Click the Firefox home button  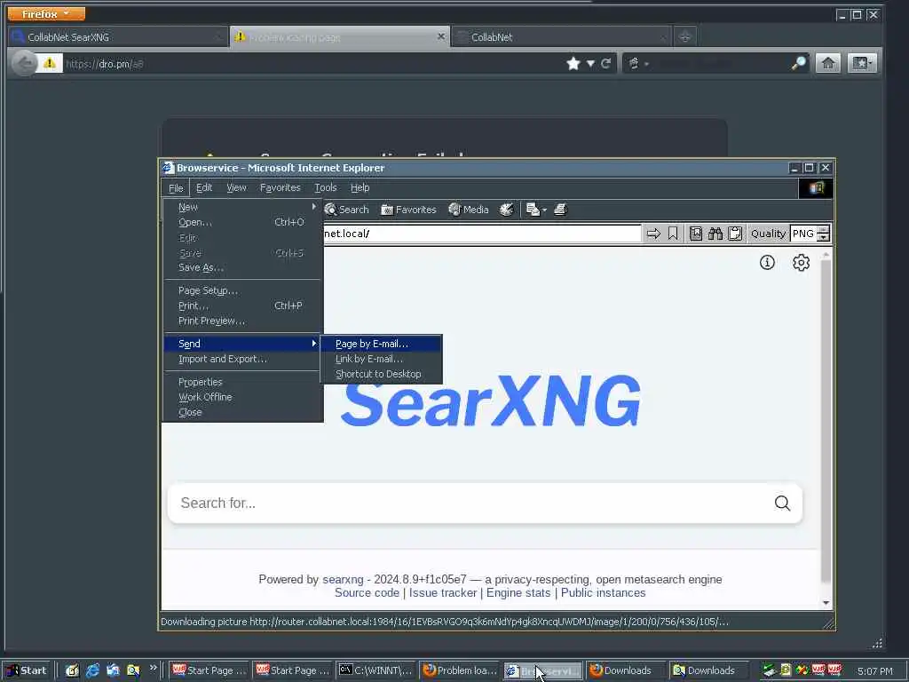pyautogui.click(x=828, y=63)
